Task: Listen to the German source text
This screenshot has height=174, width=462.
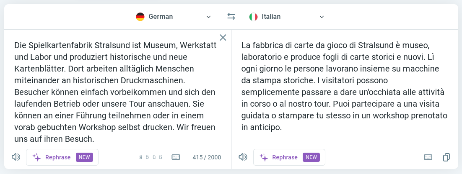Action: pos(16,157)
